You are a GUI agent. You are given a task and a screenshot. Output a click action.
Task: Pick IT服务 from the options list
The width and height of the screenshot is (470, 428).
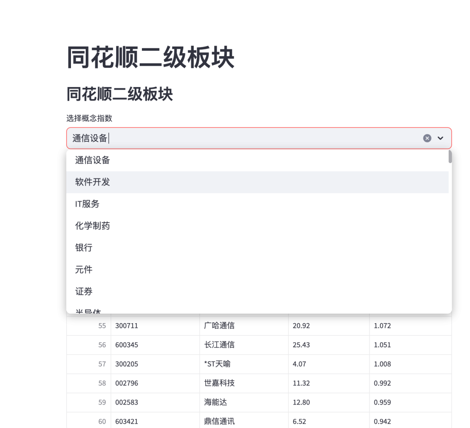258,204
